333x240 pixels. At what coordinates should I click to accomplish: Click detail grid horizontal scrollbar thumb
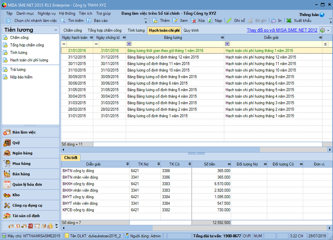coord(109,228)
